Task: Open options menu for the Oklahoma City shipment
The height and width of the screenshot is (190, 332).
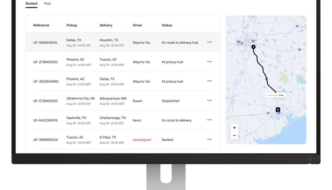Action: pyautogui.click(x=209, y=100)
